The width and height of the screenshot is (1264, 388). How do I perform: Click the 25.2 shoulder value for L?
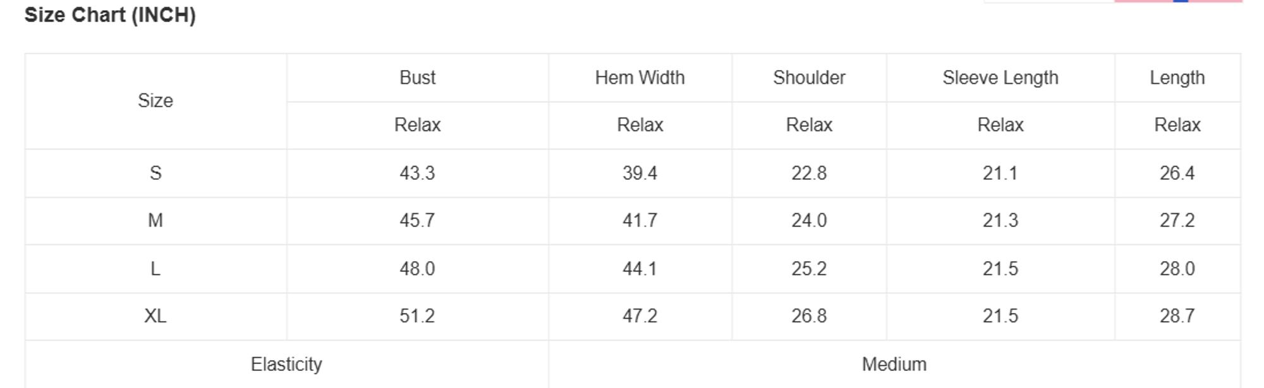pyautogui.click(x=809, y=269)
